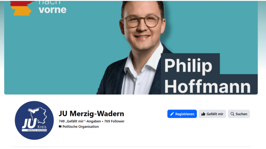Click the JU Merzig-Wadern page title
This screenshot has width=266, height=149.
pyautogui.click(x=91, y=114)
